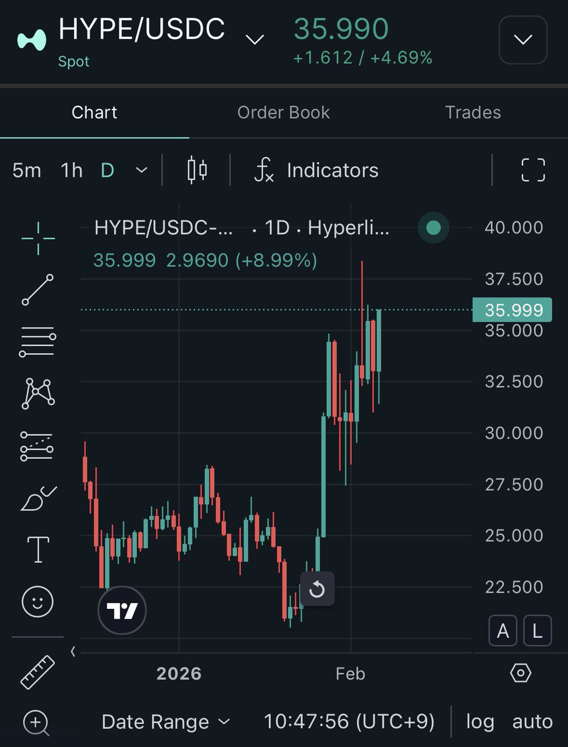Open chart settings hexagon icon

tap(521, 673)
